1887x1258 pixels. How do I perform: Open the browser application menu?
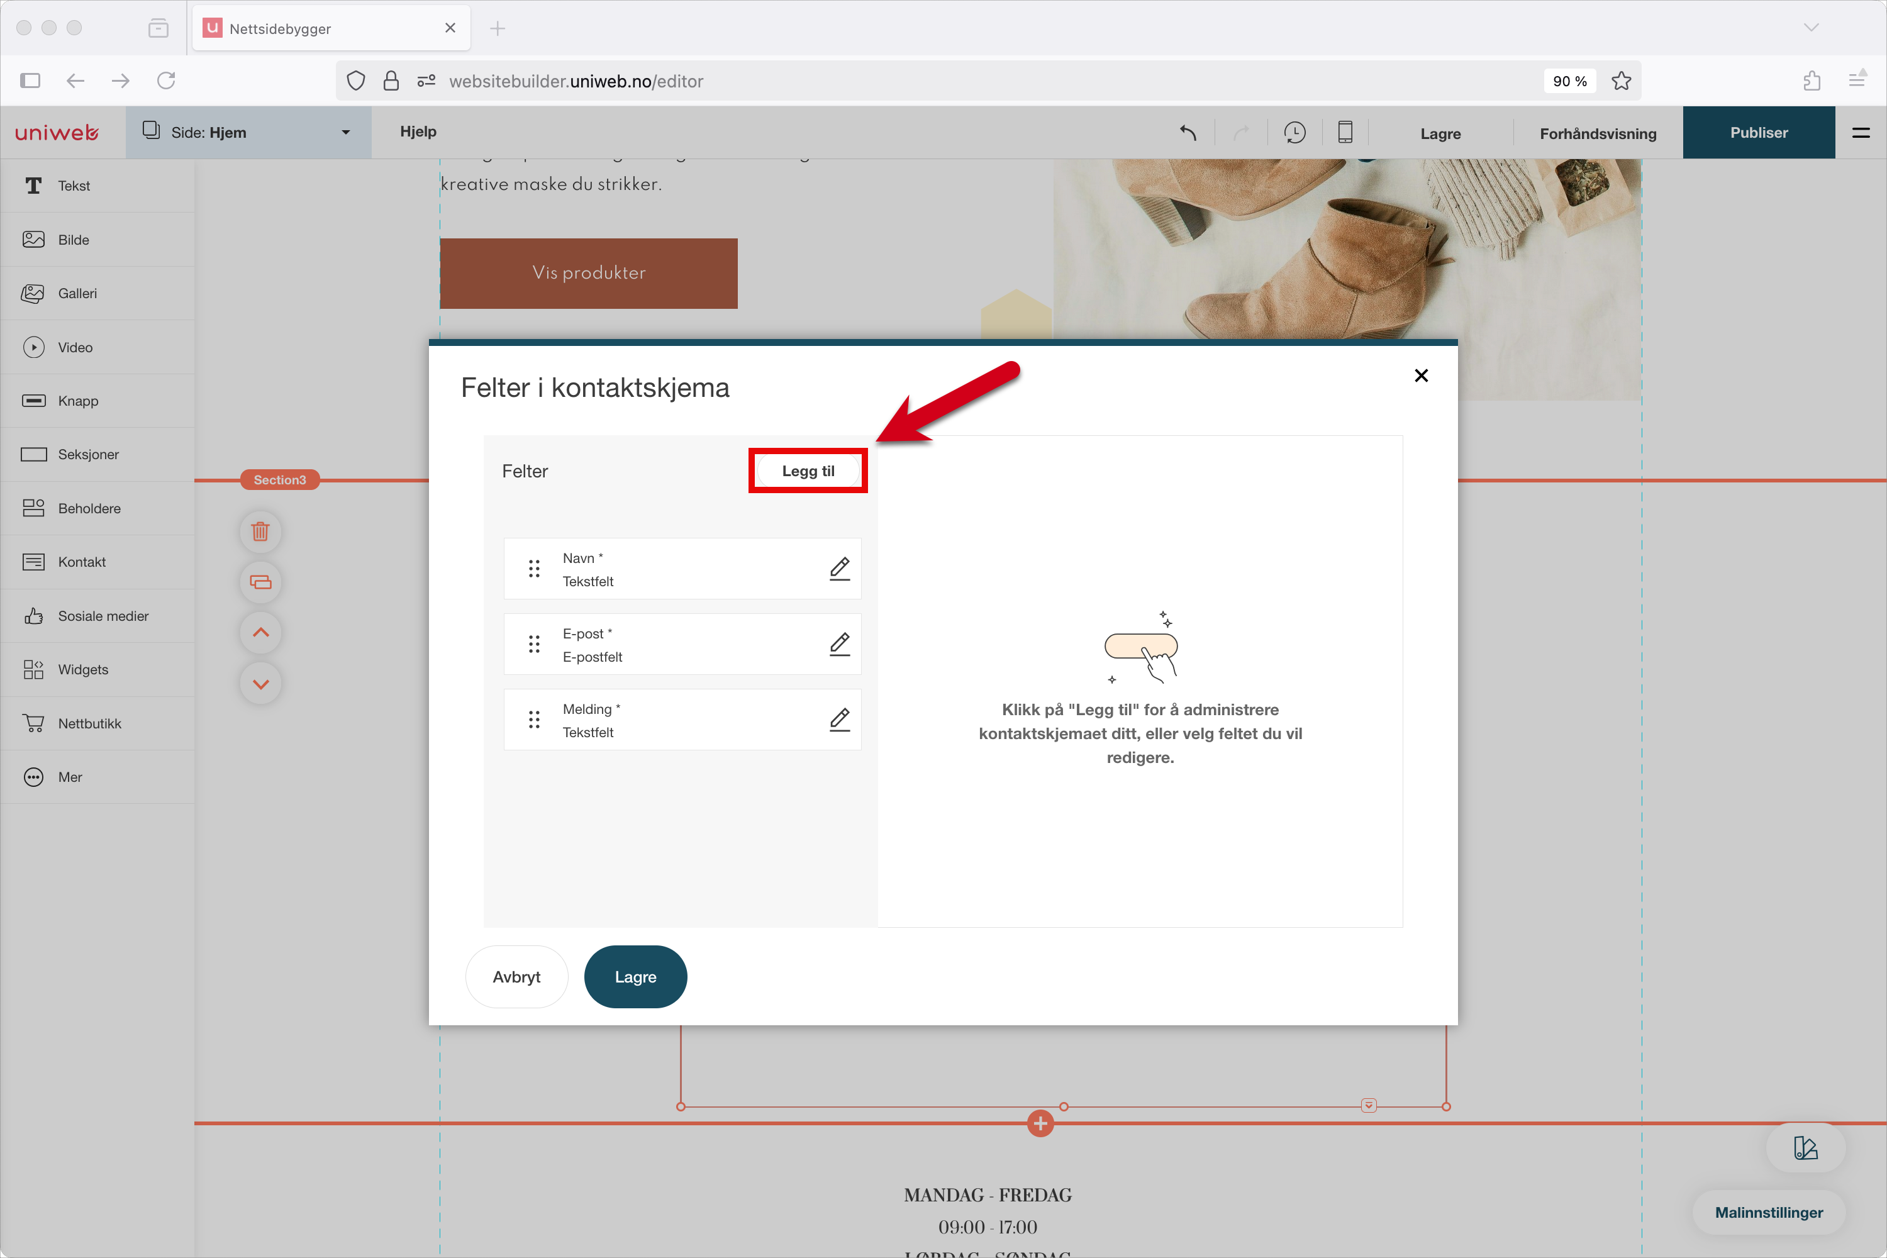[x=1857, y=79]
